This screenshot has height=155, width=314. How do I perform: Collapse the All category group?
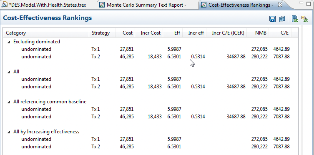tap(9, 72)
